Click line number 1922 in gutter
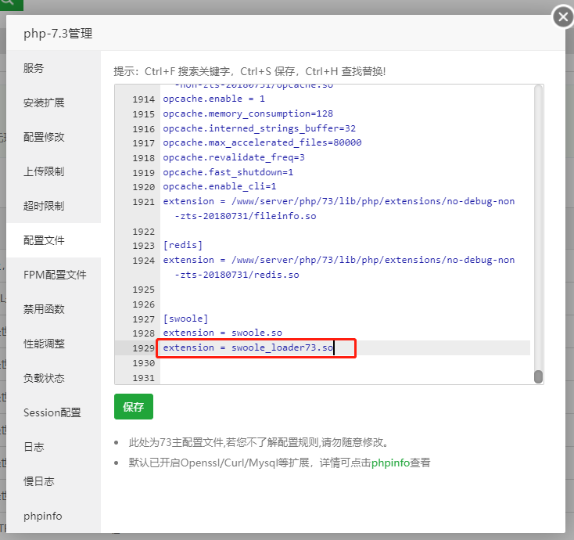 coord(144,232)
